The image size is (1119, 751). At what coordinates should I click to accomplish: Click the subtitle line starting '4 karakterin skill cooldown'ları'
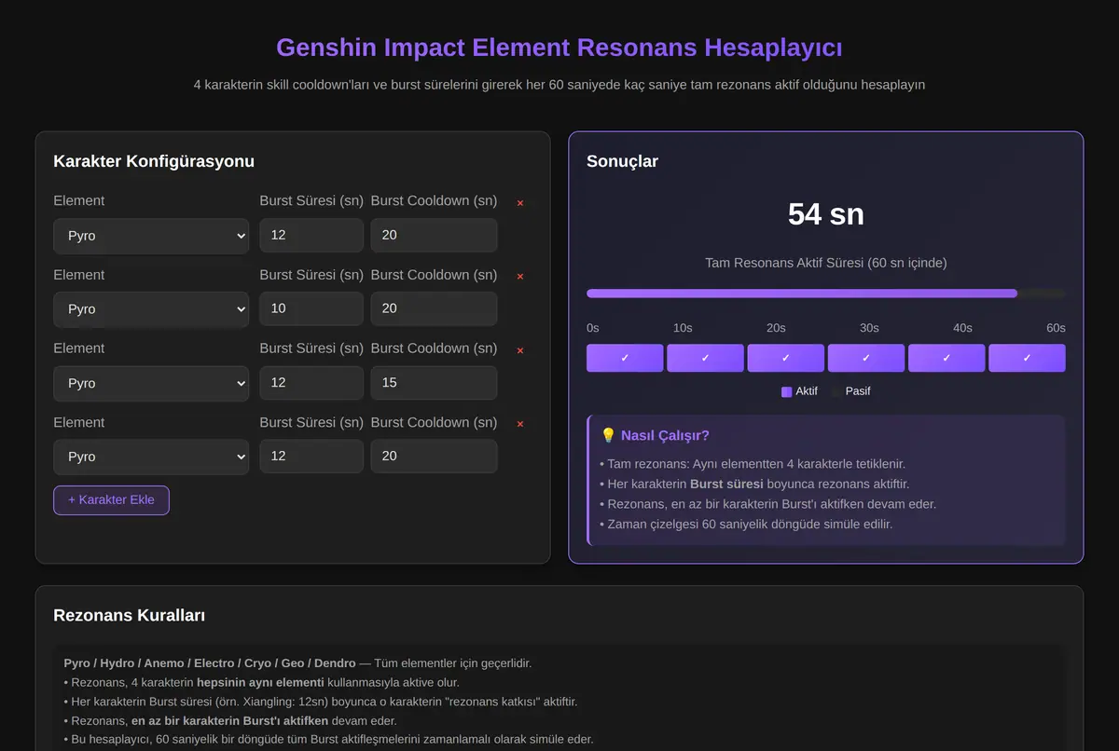coord(559,85)
